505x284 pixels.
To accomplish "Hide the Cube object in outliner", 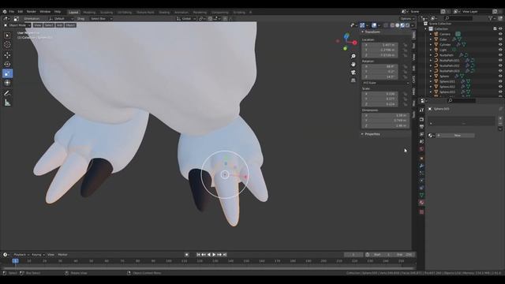I will 500,39.
